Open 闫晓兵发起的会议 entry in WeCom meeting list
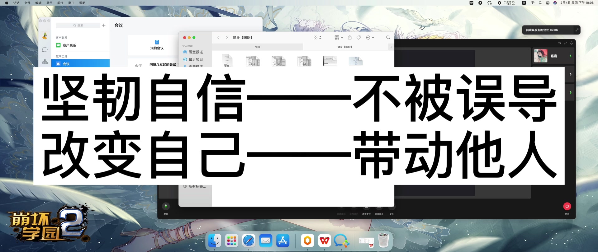598x252 pixels. tap(163, 64)
